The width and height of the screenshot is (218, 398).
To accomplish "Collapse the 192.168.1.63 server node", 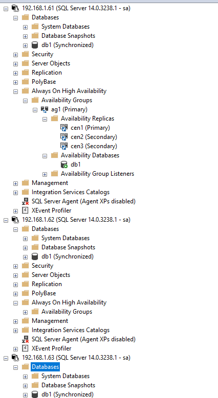I will (x=6, y=358).
